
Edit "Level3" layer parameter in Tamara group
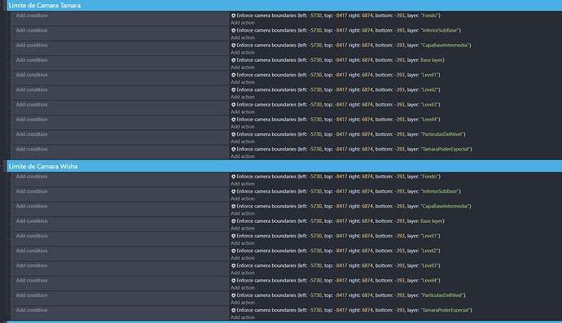pos(429,105)
